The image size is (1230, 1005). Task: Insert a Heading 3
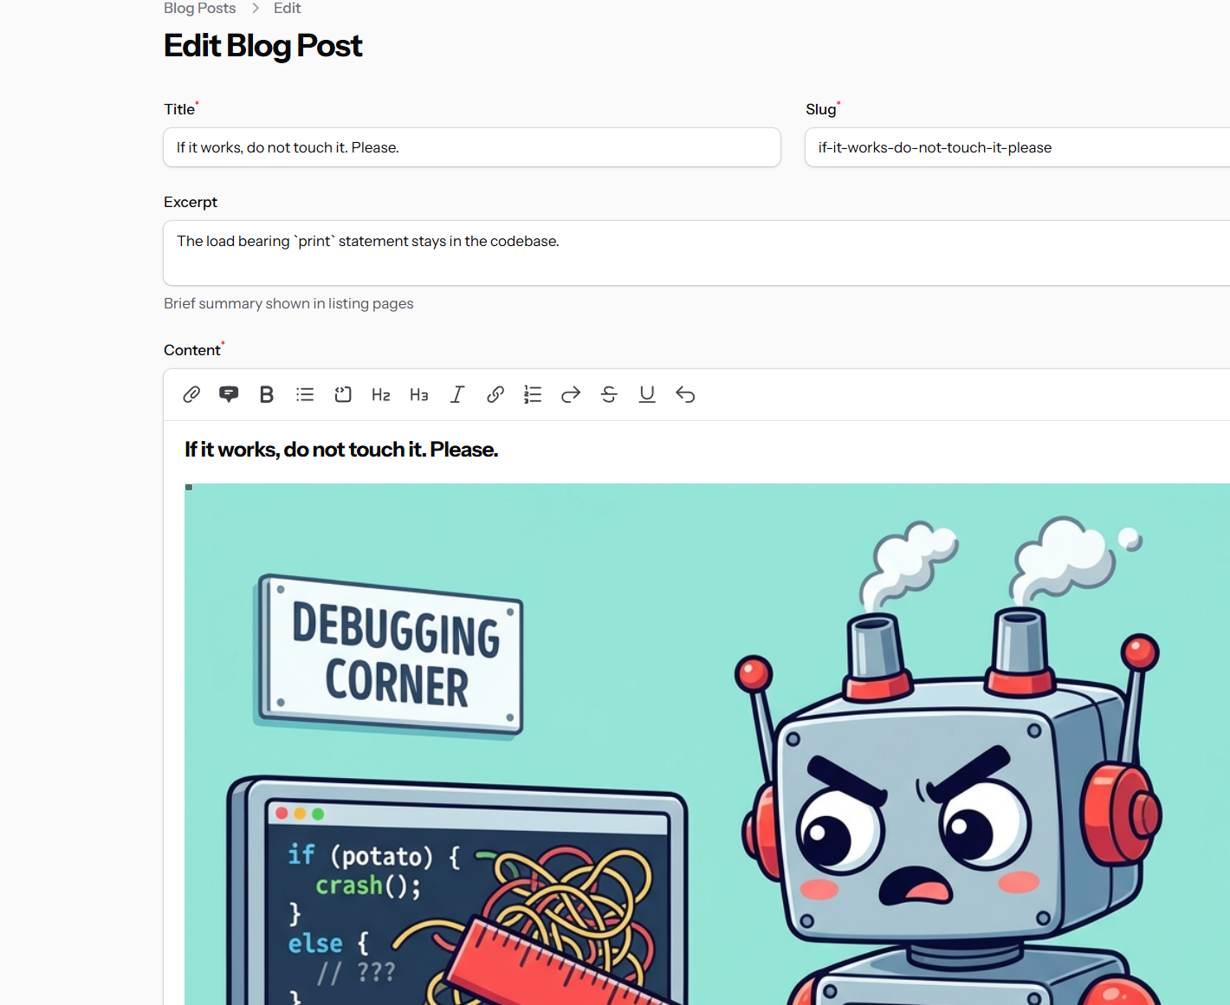418,394
